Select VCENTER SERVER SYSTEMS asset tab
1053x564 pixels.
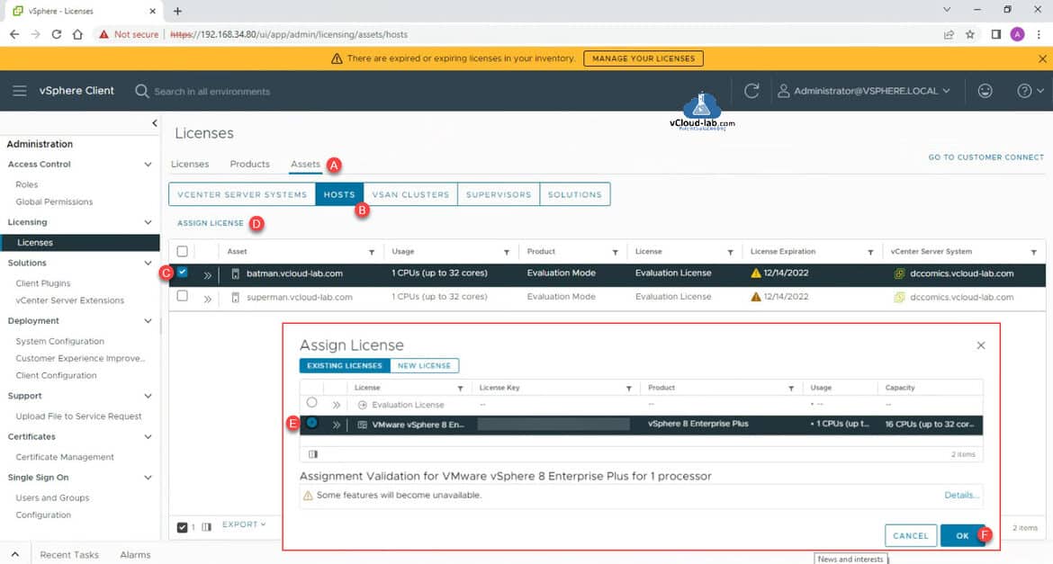click(x=242, y=194)
